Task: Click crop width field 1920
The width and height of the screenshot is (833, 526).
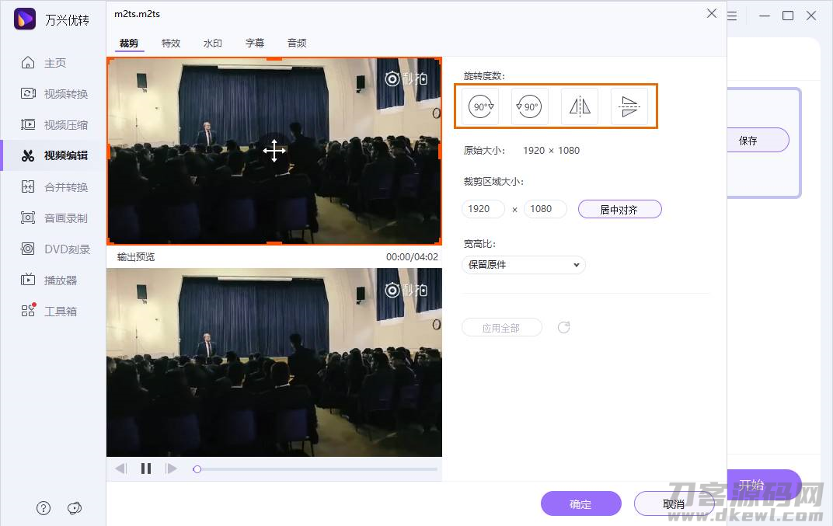Action: click(483, 209)
